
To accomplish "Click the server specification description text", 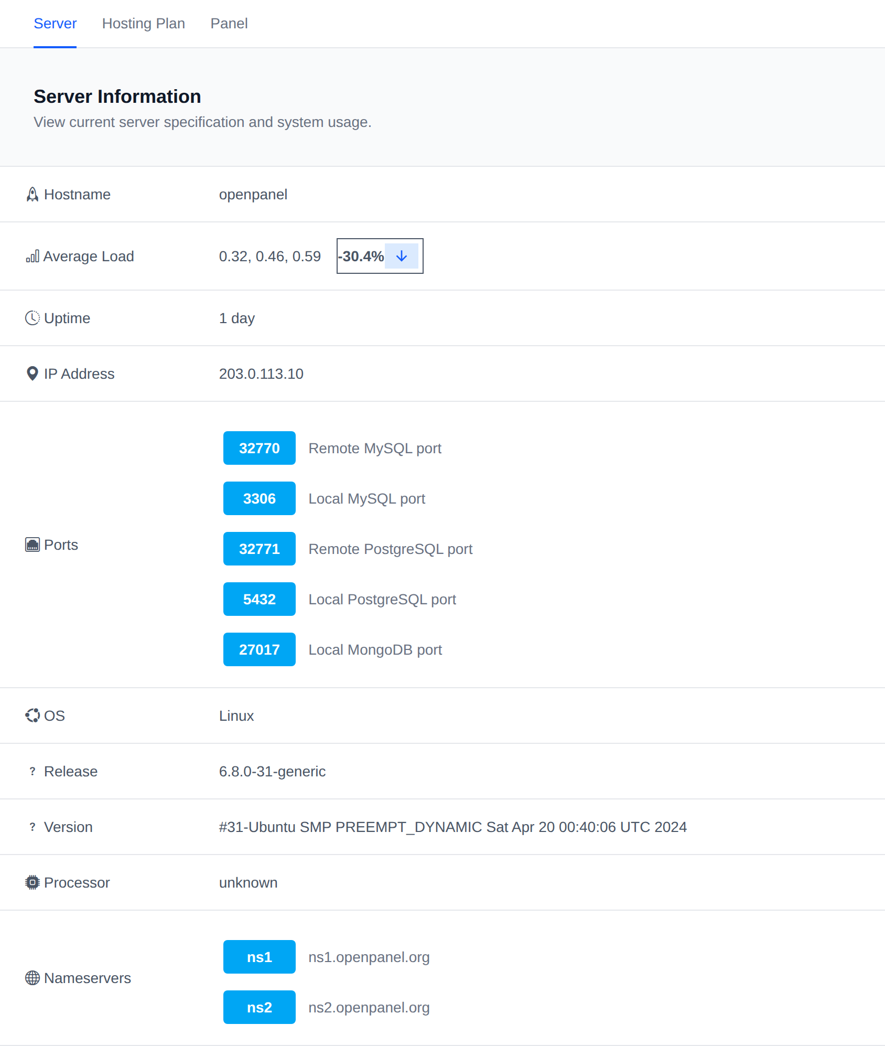I will coord(203,122).
